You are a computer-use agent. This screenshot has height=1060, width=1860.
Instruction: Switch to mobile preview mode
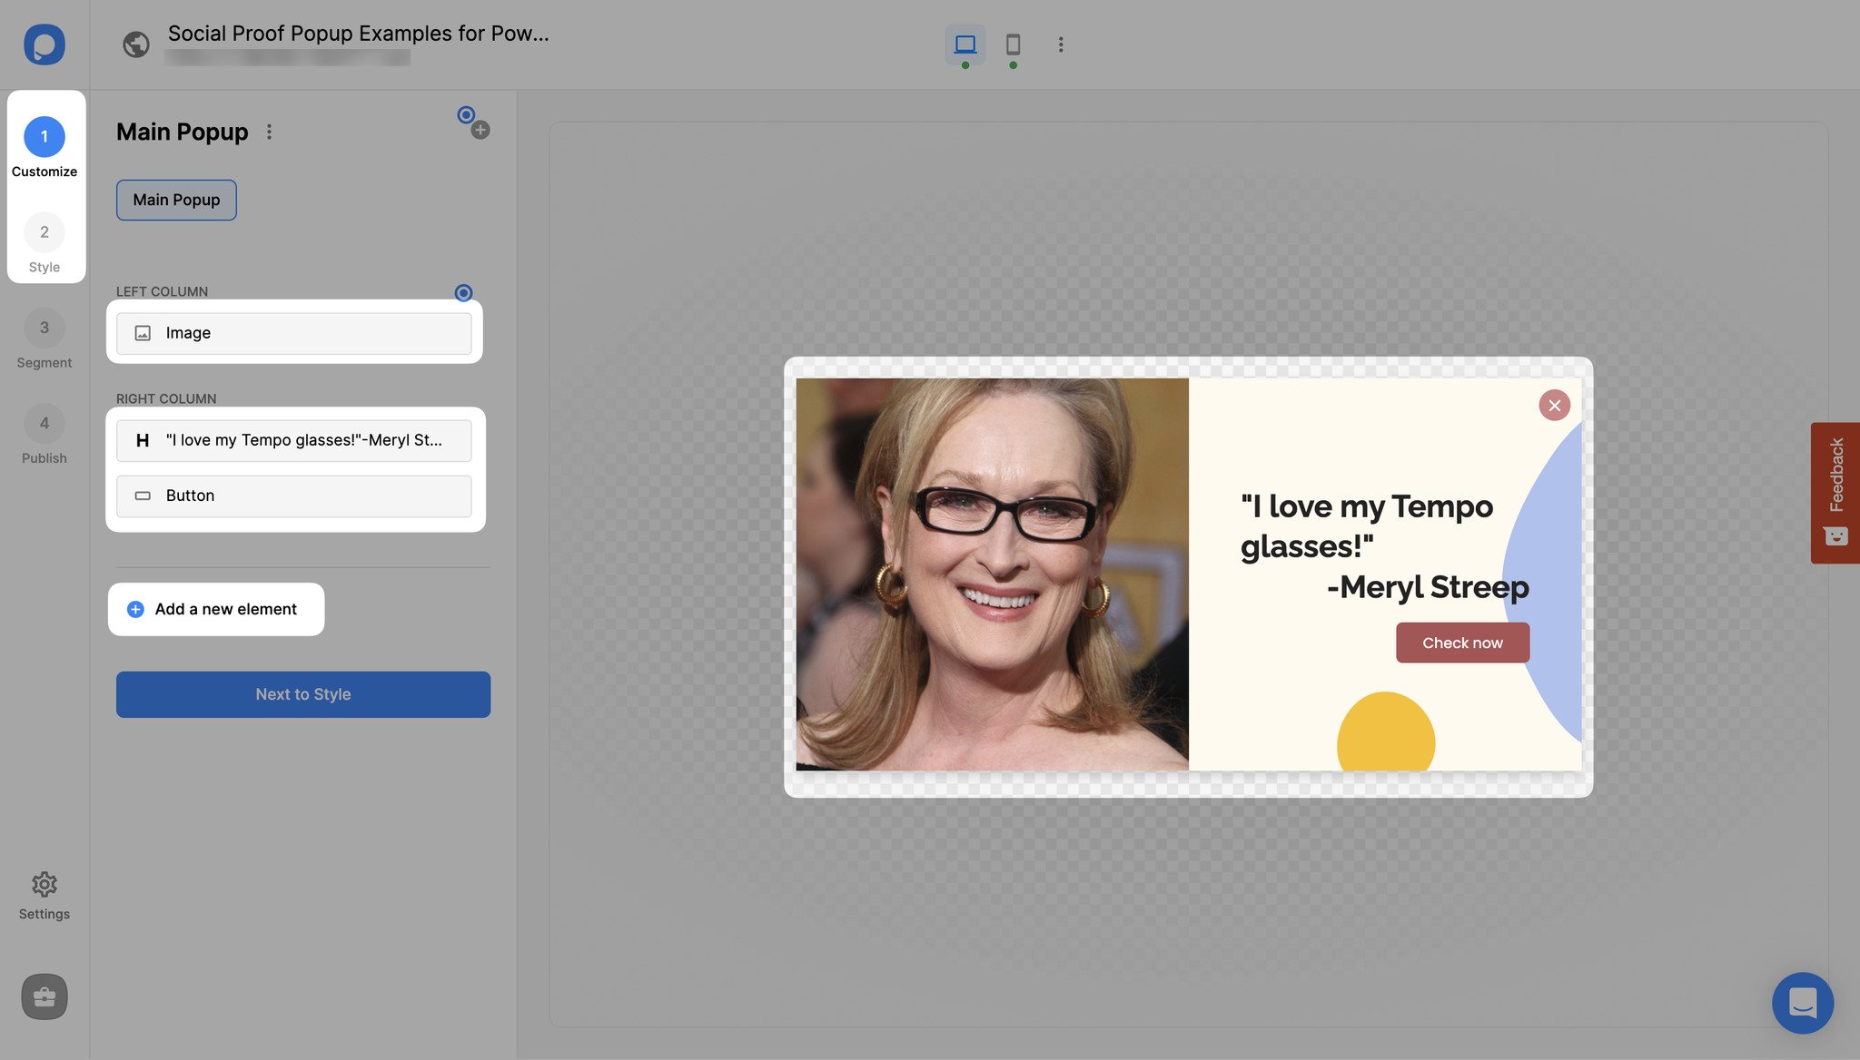pyautogui.click(x=1013, y=44)
